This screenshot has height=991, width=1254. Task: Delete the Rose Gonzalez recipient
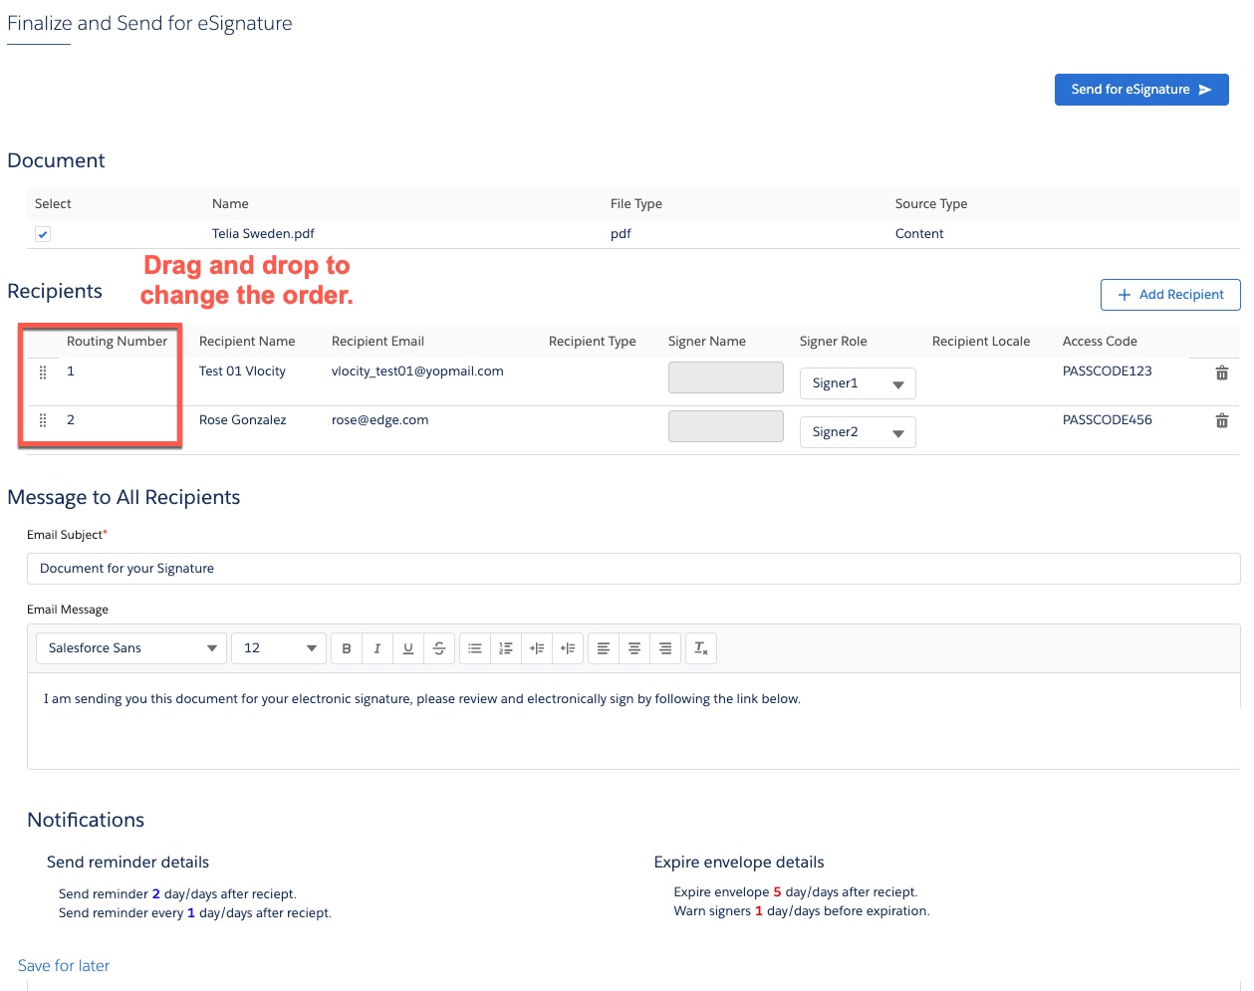coord(1222,420)
